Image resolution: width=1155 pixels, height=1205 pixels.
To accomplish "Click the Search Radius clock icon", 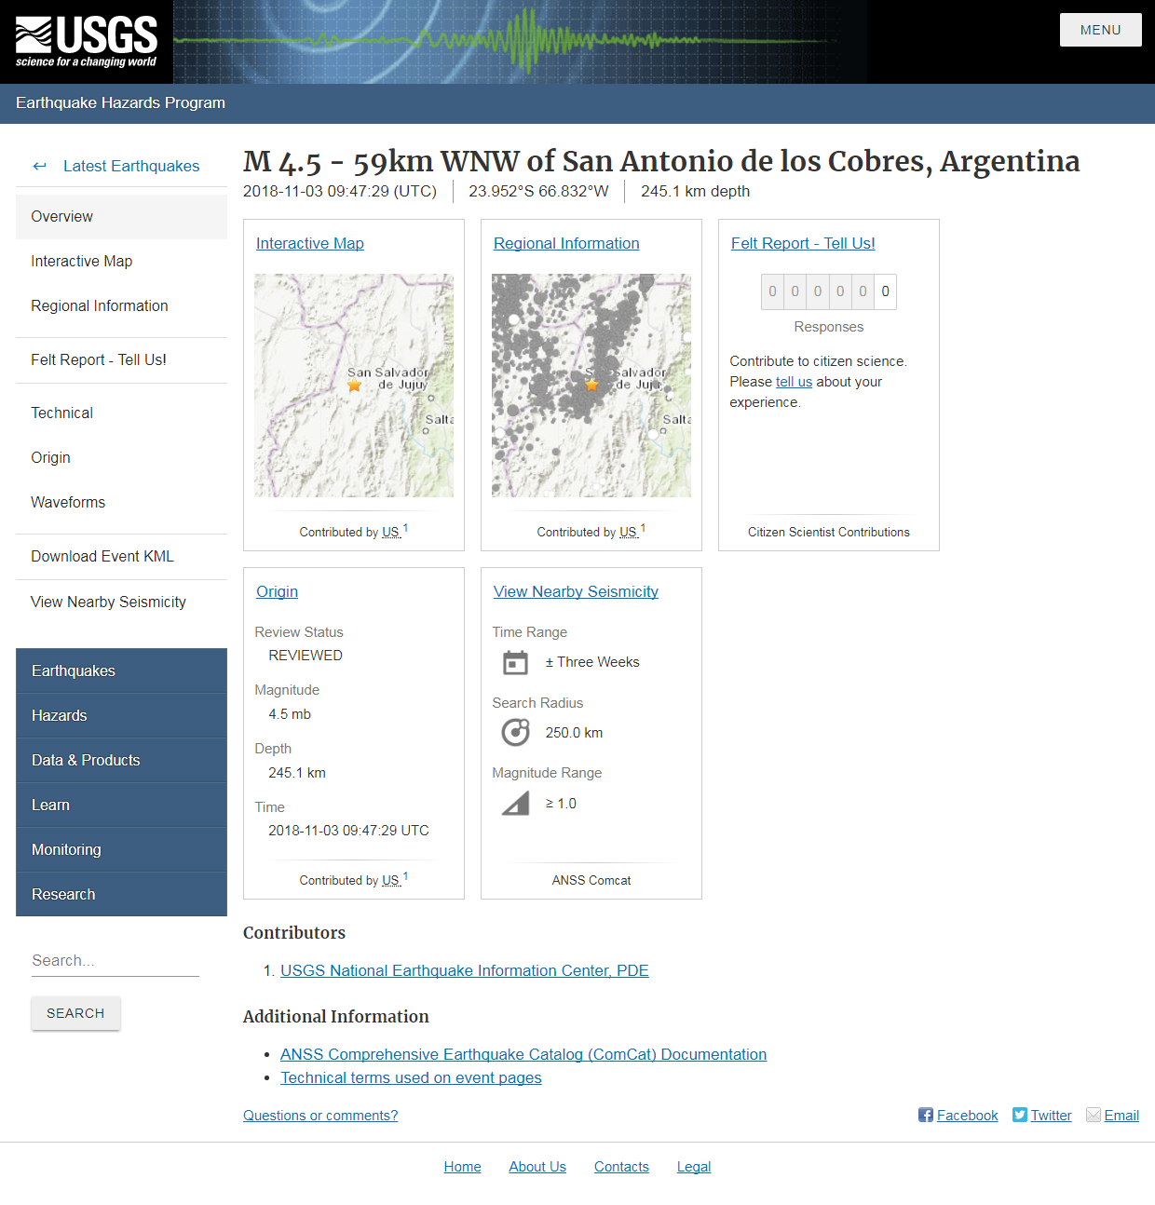I will click(515, 732).
